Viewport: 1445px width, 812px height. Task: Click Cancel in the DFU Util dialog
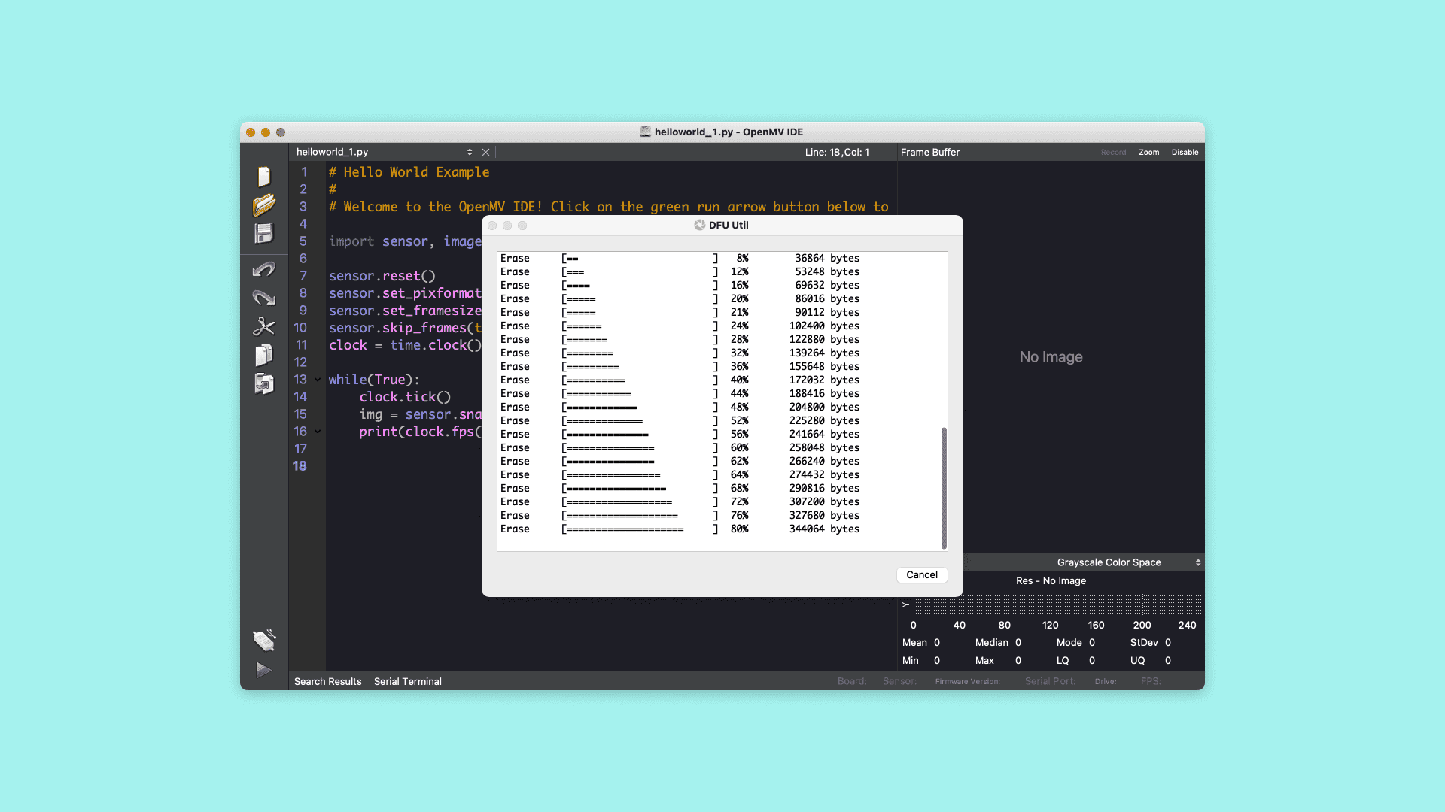click(921, 574)
